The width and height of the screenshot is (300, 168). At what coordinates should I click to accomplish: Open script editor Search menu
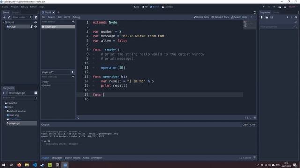52,17
